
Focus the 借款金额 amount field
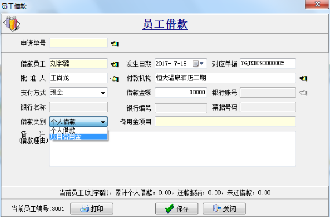click(x=181, y=93)
